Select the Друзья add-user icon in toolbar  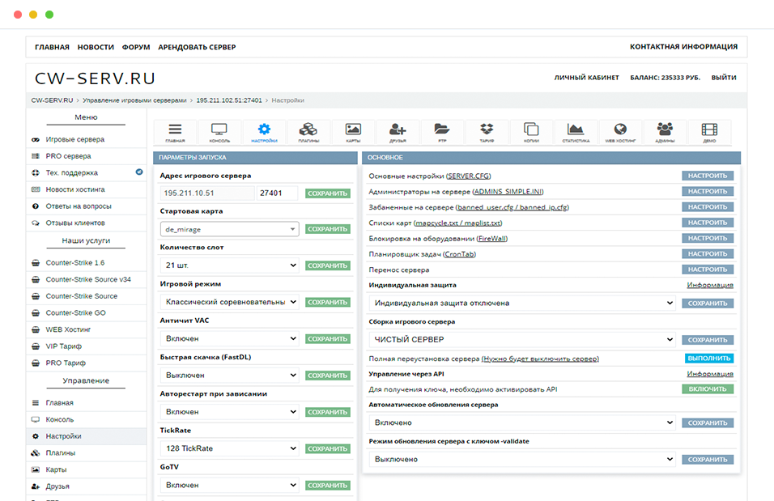point(398,132)
